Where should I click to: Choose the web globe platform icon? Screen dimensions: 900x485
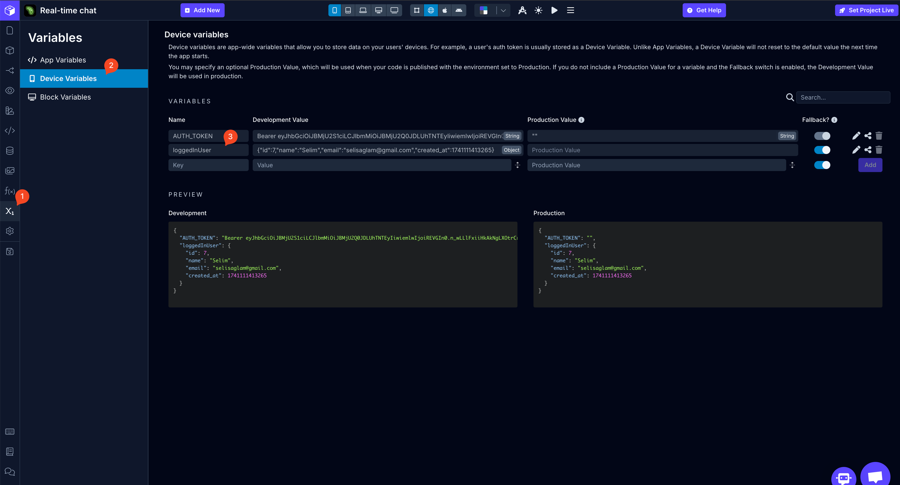431,10
